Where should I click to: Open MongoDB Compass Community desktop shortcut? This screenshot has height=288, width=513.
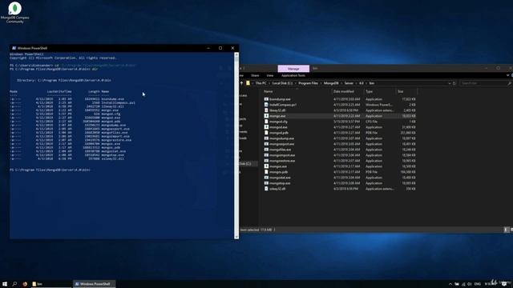(x=14, y=13)
